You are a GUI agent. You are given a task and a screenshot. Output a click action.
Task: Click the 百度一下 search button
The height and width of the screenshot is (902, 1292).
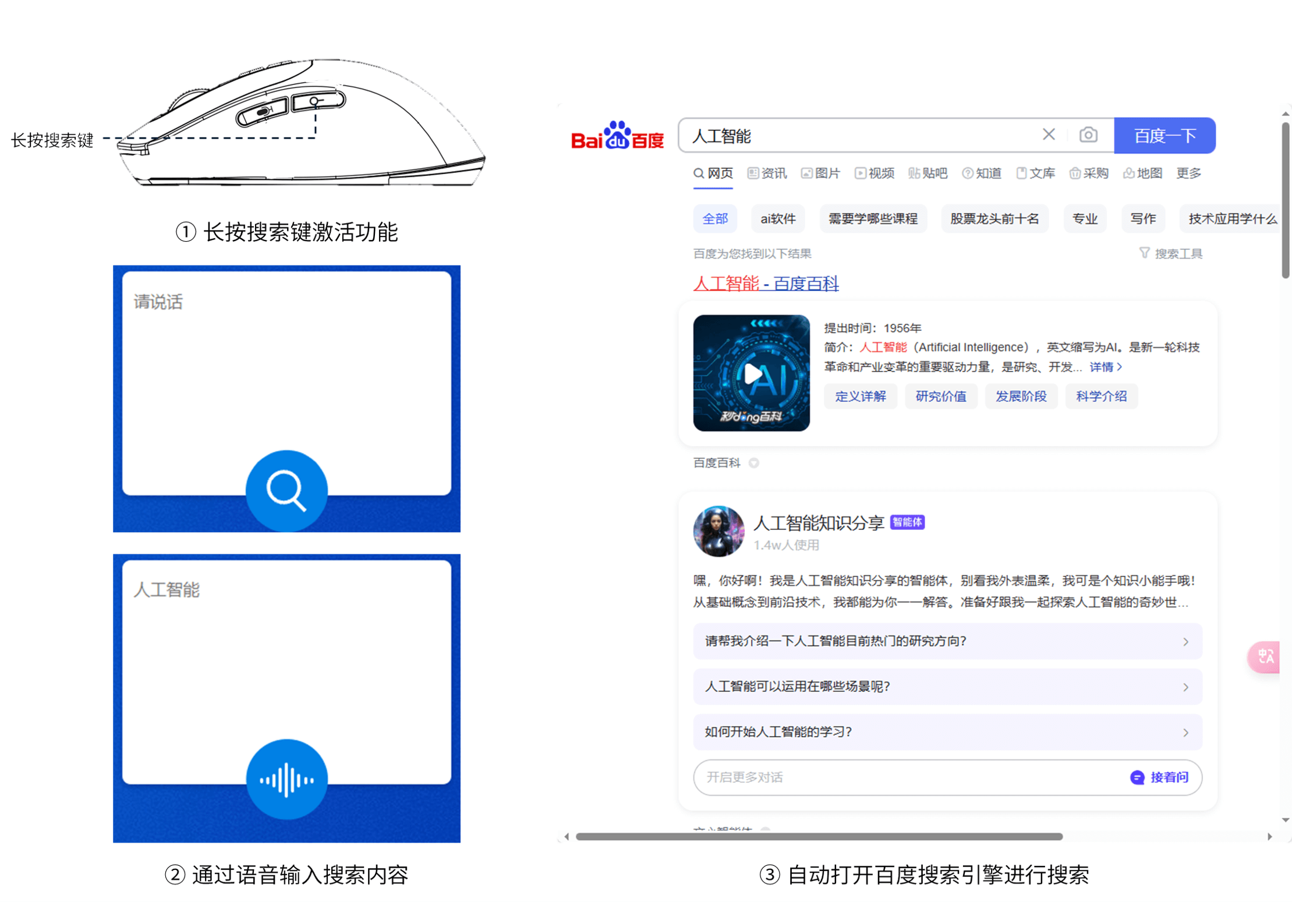pyautogui.click(x=1164, y=135)
